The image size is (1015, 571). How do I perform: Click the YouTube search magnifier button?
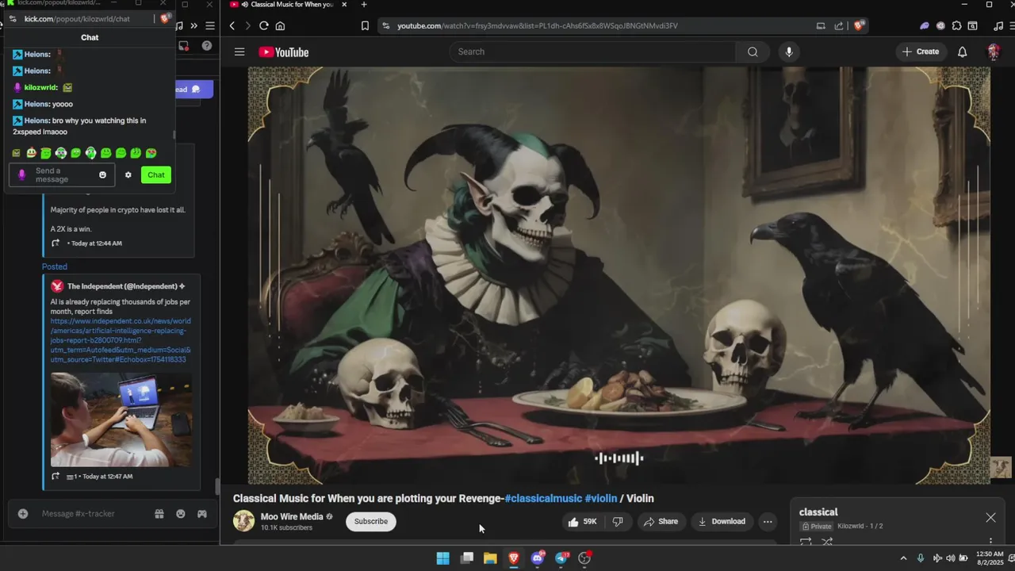(753, 52)
